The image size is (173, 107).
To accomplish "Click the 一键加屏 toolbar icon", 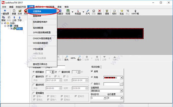I will coord(5,12).
